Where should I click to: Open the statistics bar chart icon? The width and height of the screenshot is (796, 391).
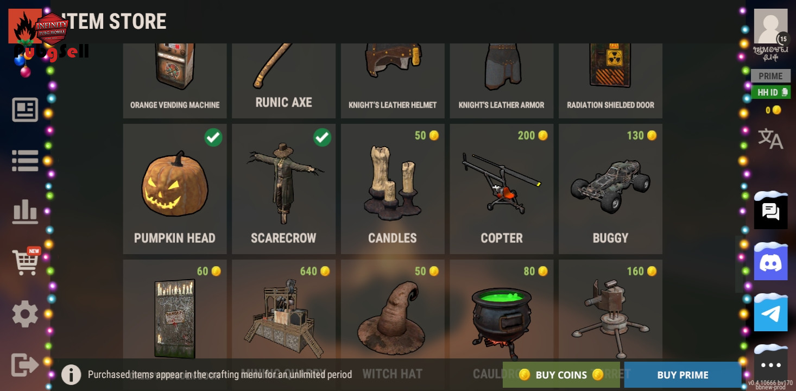point(25,211)
